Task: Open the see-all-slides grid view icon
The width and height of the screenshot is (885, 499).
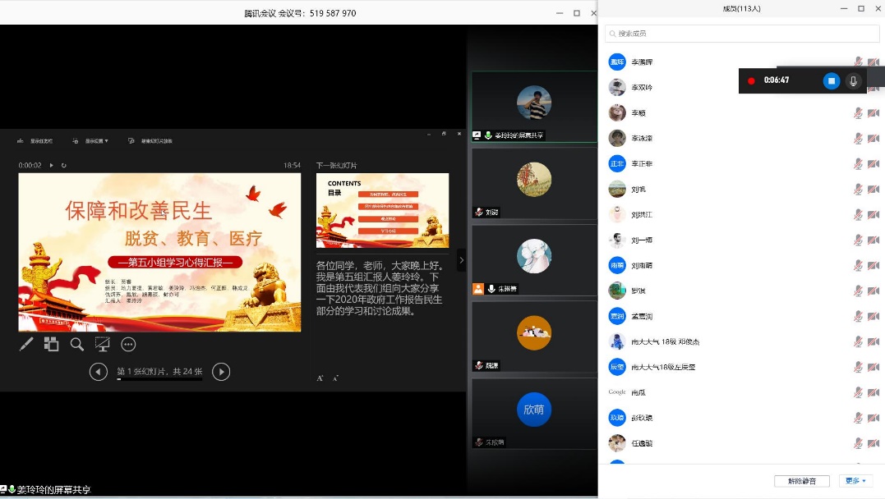Action: point(51,345)
